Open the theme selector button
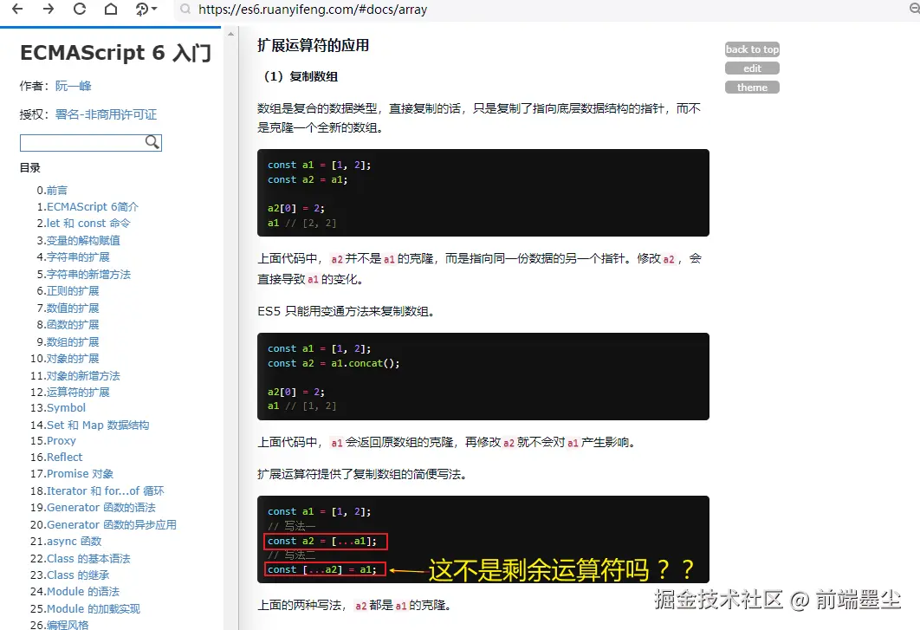This screenshot has height=630, width=920. pos(751,87)
